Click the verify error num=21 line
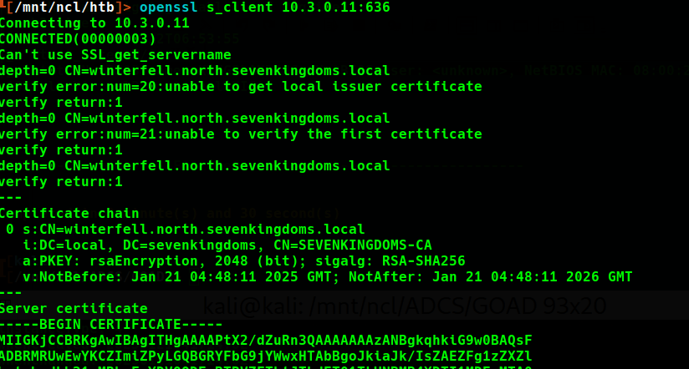 pos(242,134)
